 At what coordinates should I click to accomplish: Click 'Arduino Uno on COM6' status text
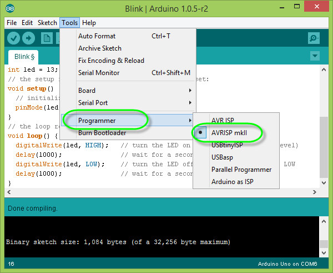pos(287,264)
